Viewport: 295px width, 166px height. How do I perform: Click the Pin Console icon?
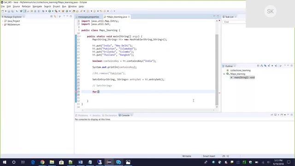272,115
